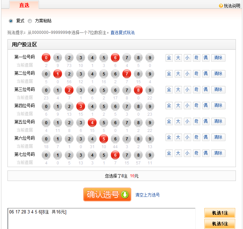The image size is (243, 229).
Task: Select ball 7 in fifth position row
Action: click(127, 122)
